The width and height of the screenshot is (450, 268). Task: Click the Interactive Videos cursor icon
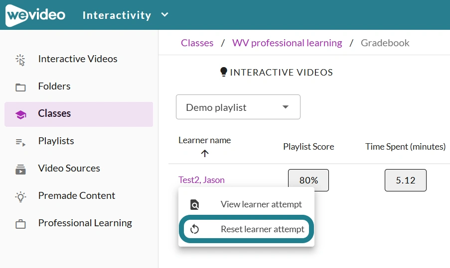(x=20, y=60)
